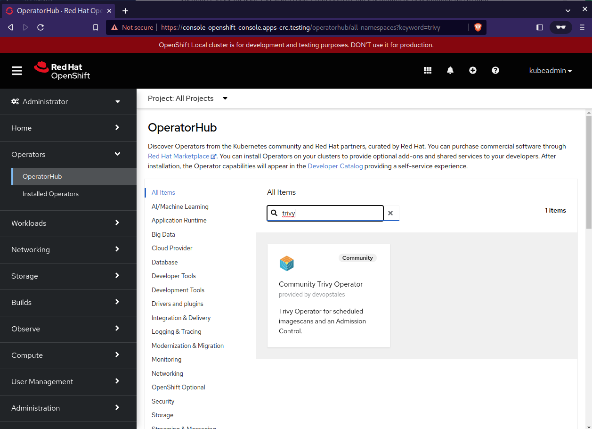Toggle the browser sidebar panel icon

coord(540,27)
